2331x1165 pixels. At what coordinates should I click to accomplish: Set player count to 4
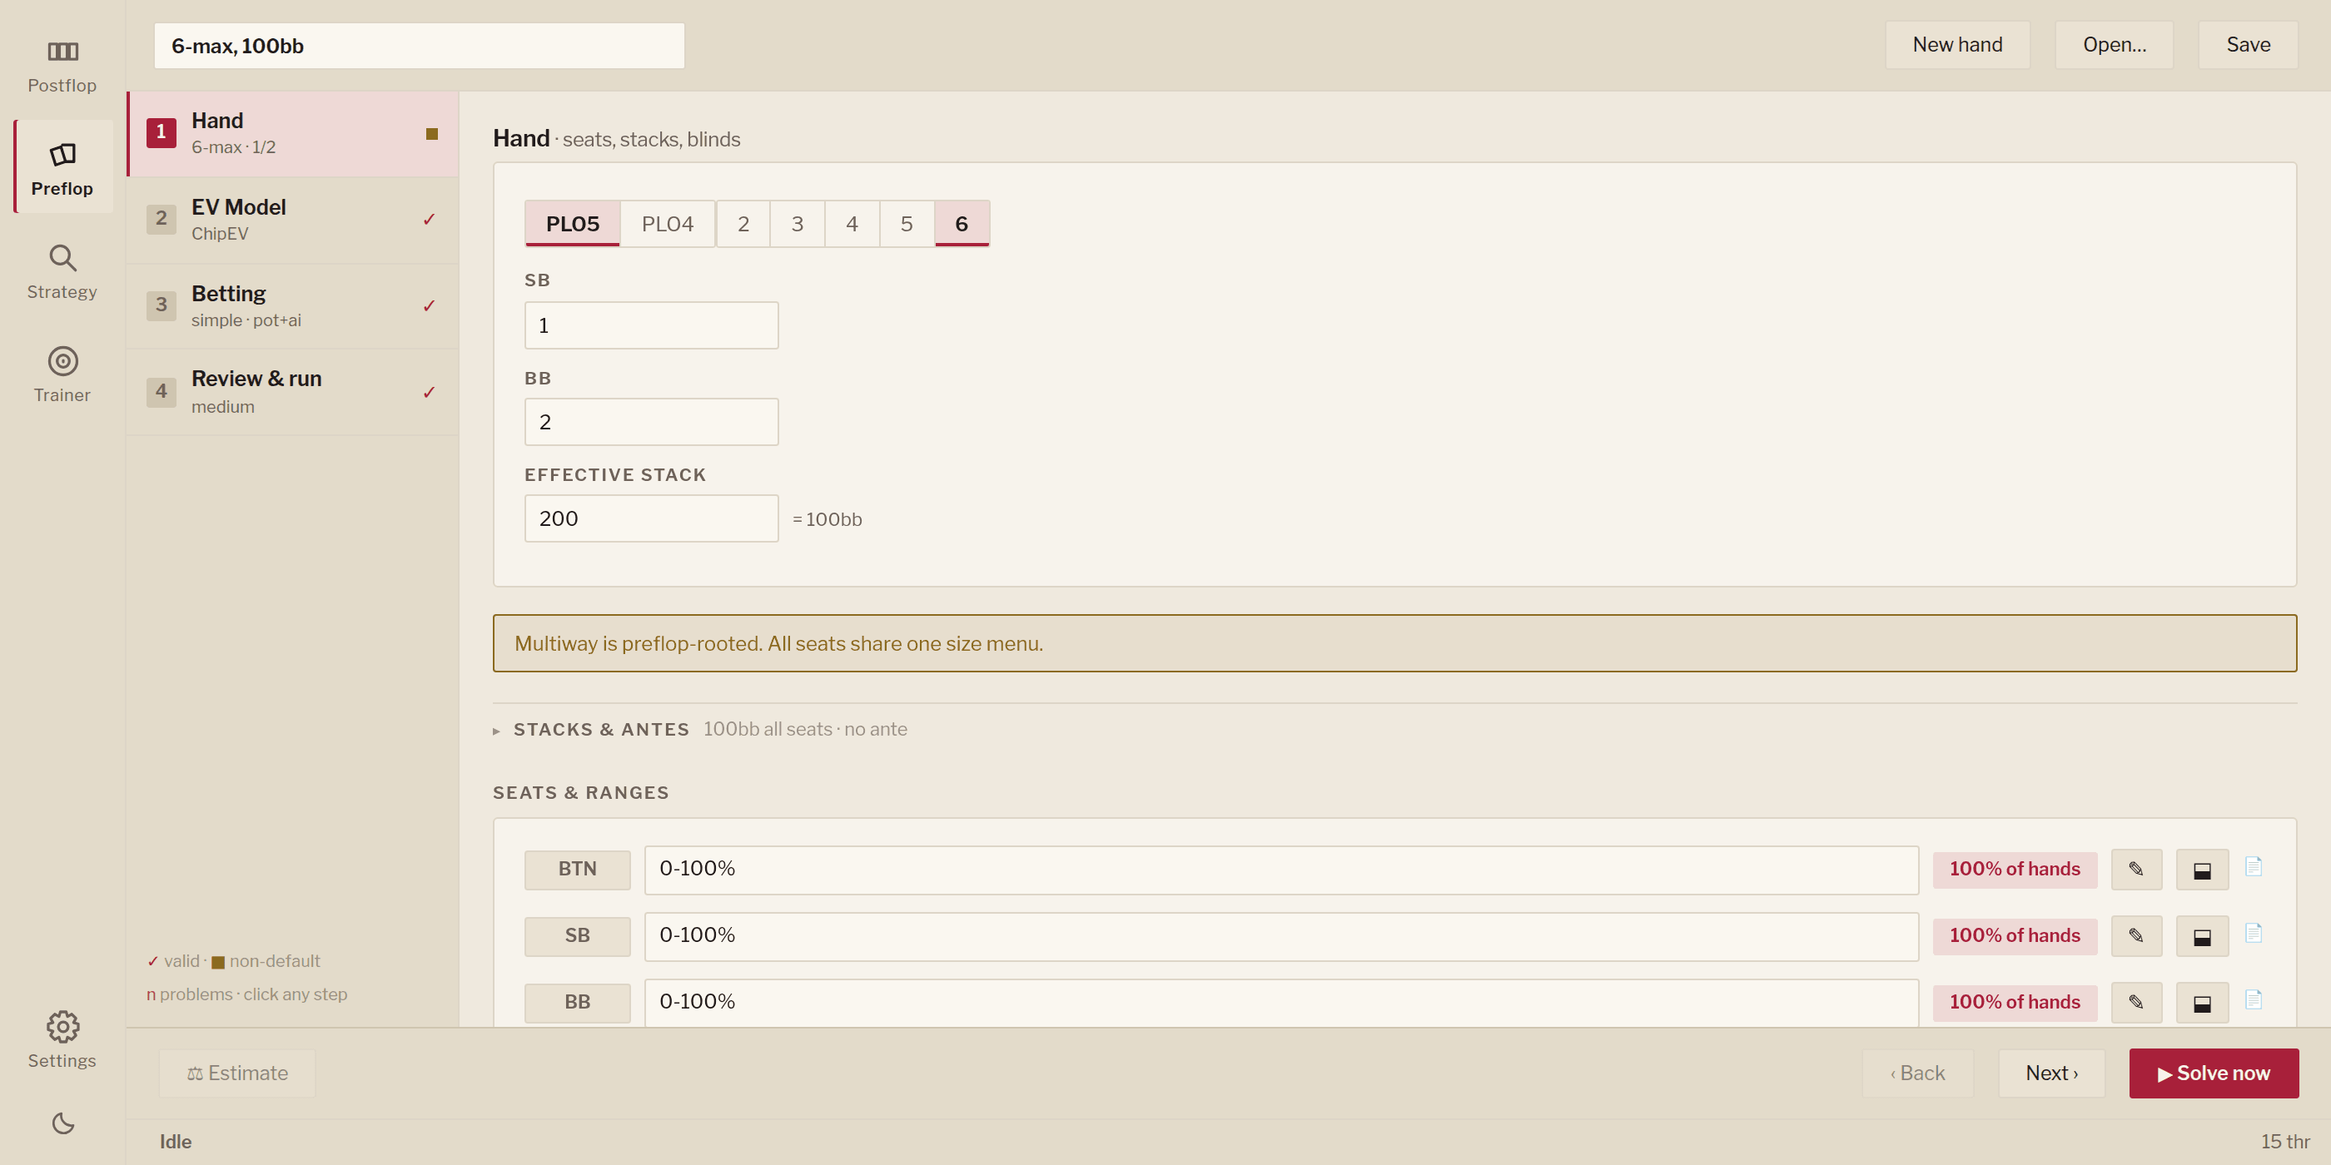point(852,223)
